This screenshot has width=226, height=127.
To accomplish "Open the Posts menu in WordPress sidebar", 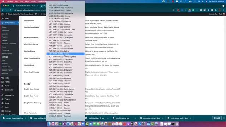I will pyautogui.click(x=6, y=19).
